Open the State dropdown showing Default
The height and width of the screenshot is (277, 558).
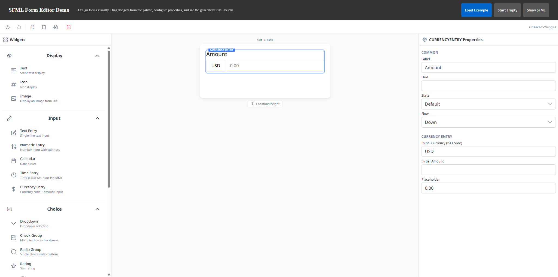click(x=488, y=104)
